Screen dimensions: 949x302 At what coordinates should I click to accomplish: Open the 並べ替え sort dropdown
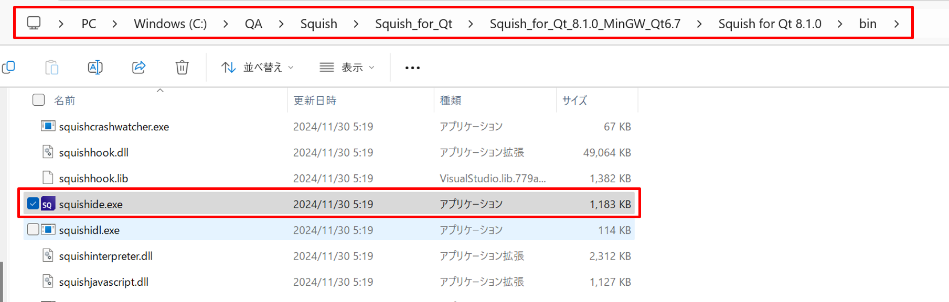pyautogui.click(x=258, y=68)
